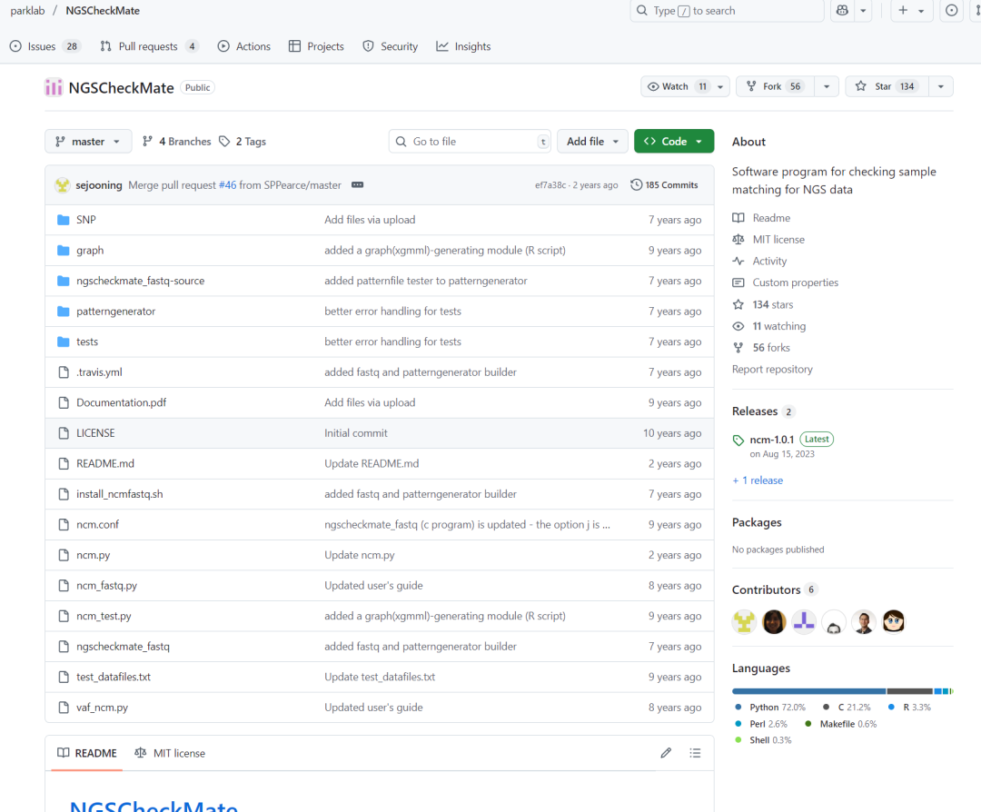The image size is (981, 812).
Task: Open the ncm.conf file
Action: coord(97,524)
